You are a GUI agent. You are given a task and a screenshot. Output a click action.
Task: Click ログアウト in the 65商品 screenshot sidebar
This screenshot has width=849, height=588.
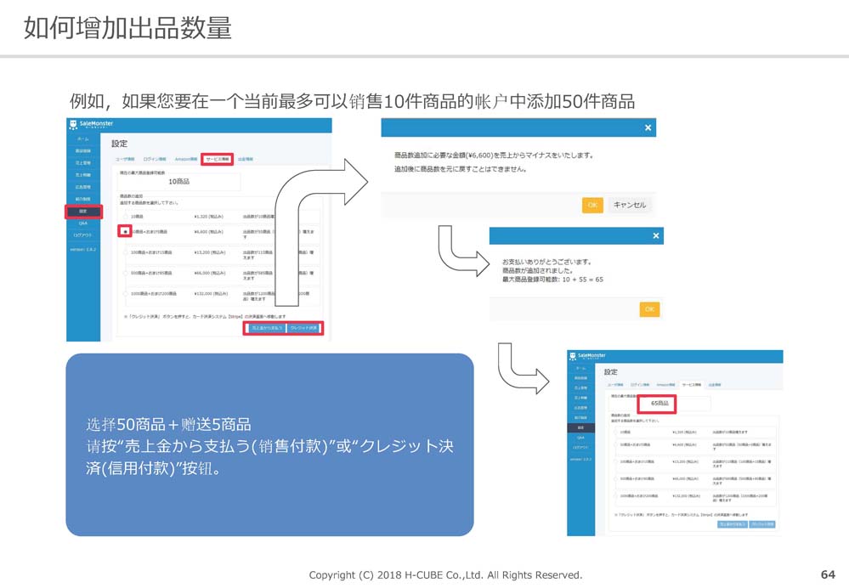[x=580, y=448]
